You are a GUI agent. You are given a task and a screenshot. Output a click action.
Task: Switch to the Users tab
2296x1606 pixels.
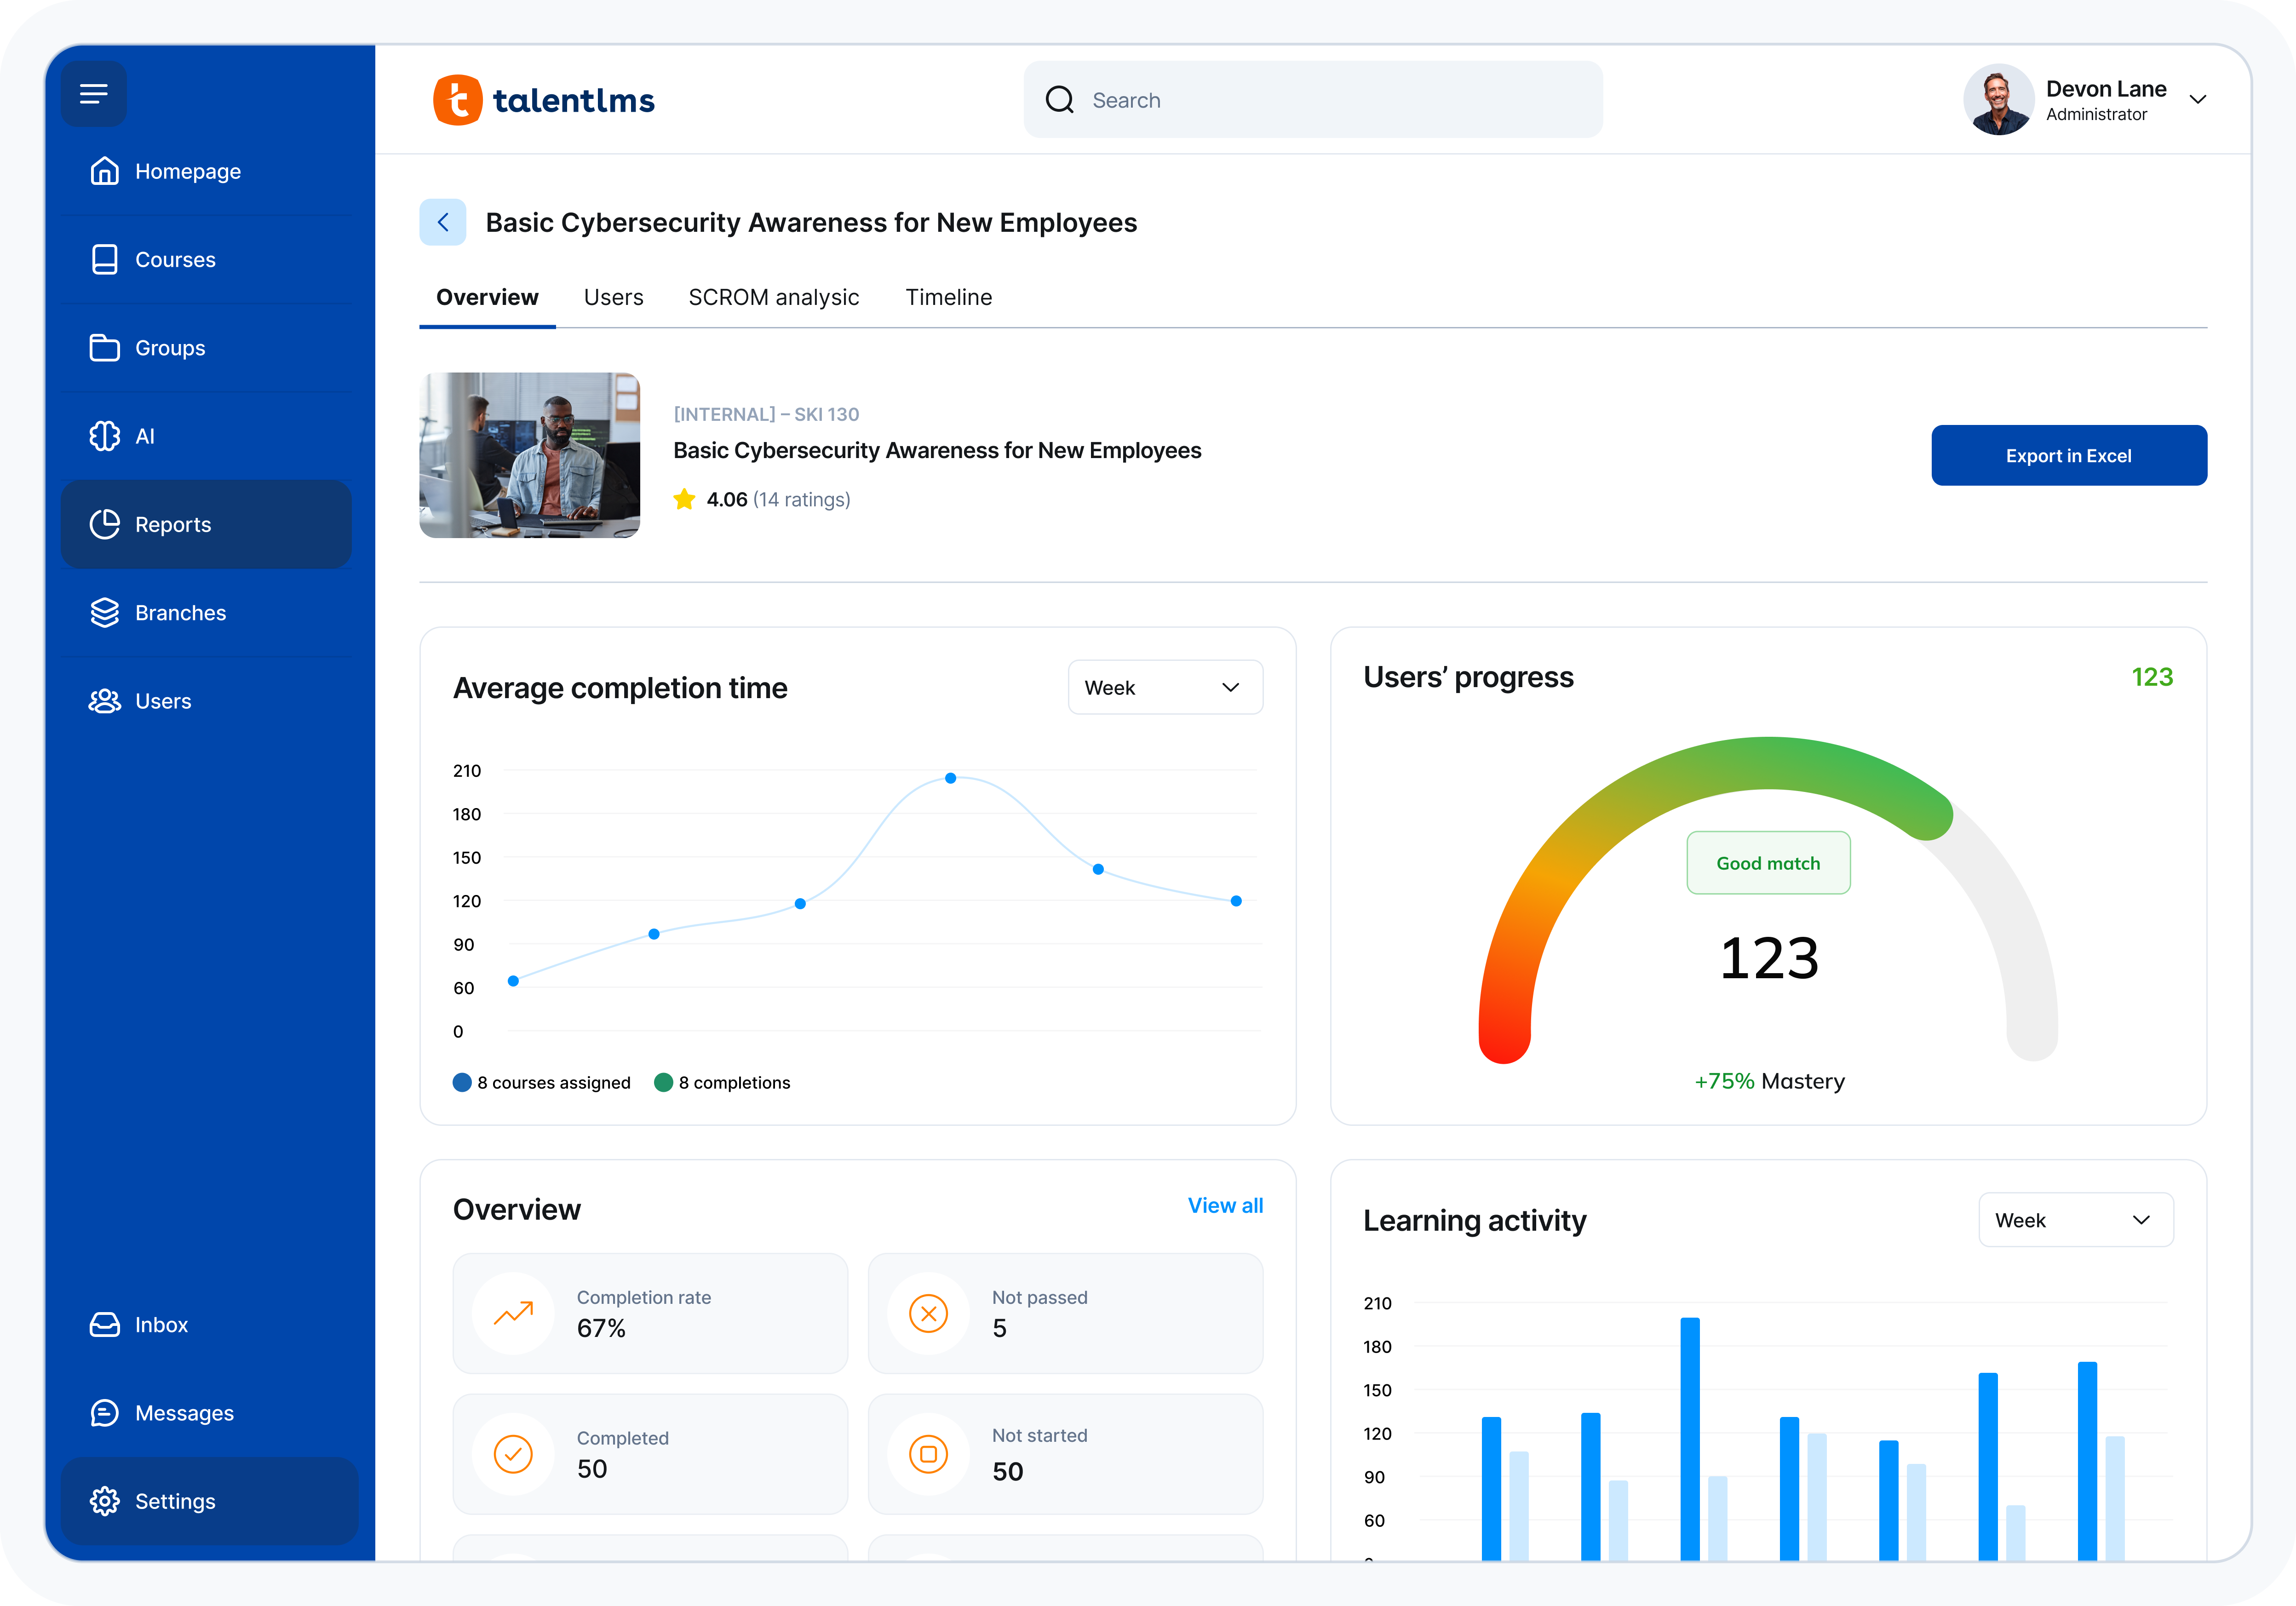tap(613, 297)
